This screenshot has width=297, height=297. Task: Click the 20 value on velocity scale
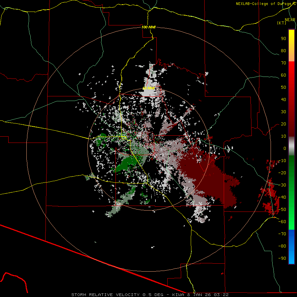[283, 124]
